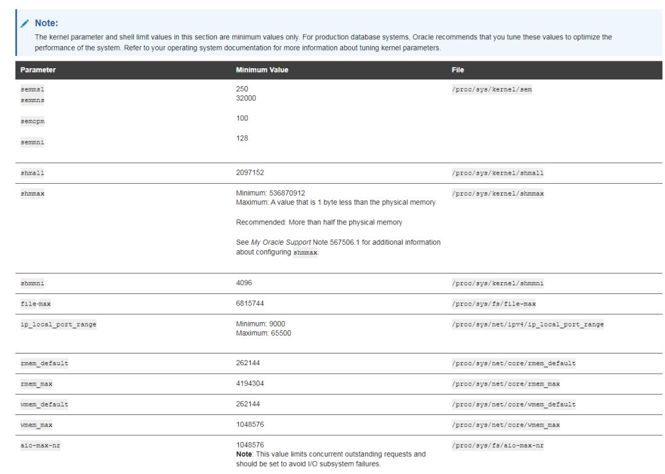Screen dimensions: 665x474
Task: Click the rmem_max value 4194304
Action: [x=250, y=384]
